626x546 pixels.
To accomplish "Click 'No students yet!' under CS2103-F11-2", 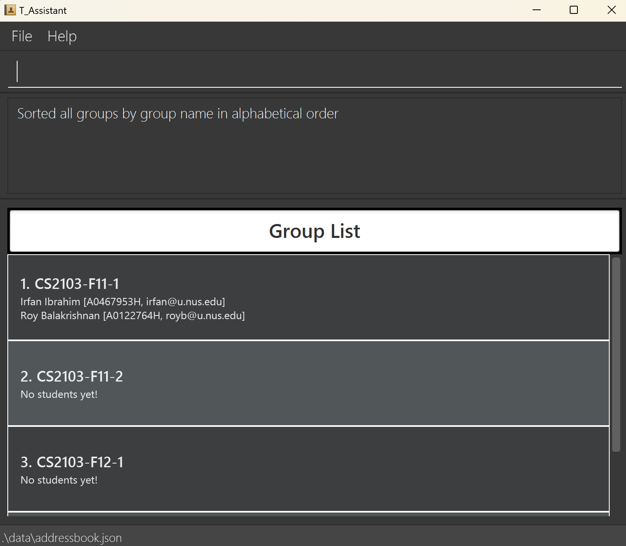I will 59,395.
